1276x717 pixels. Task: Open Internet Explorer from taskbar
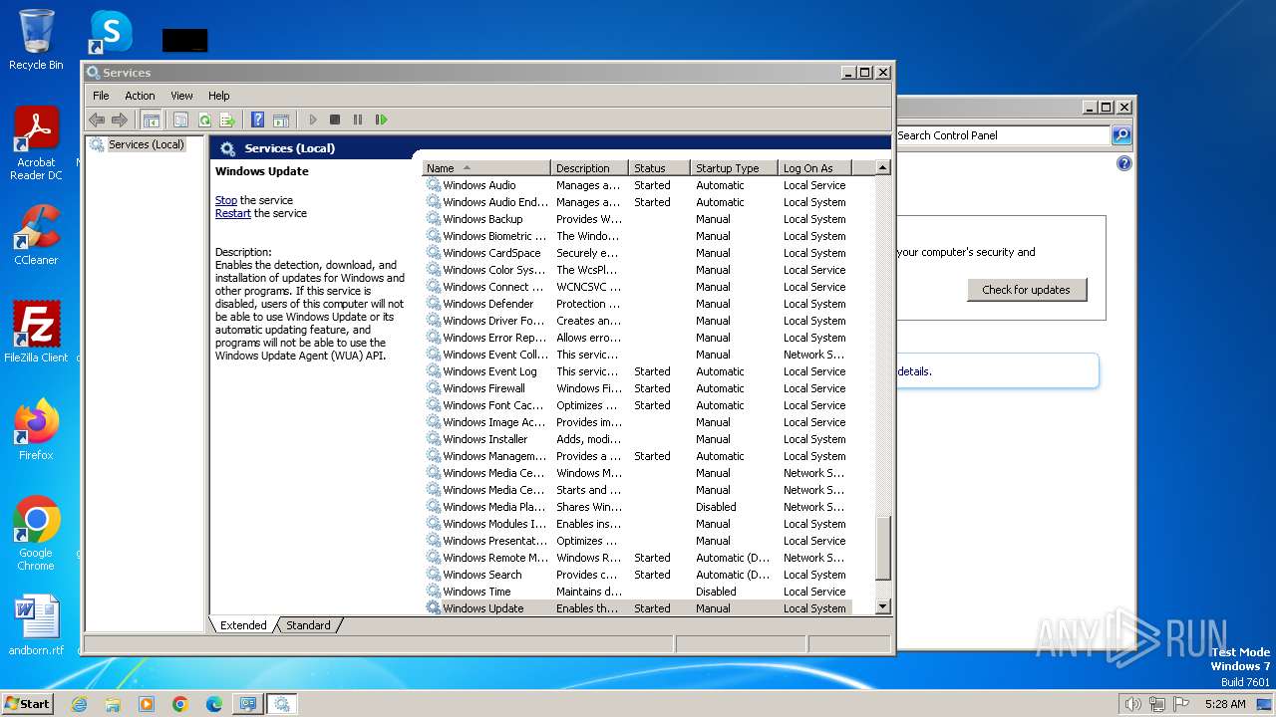pyautogui.click(x=79, y=704)
